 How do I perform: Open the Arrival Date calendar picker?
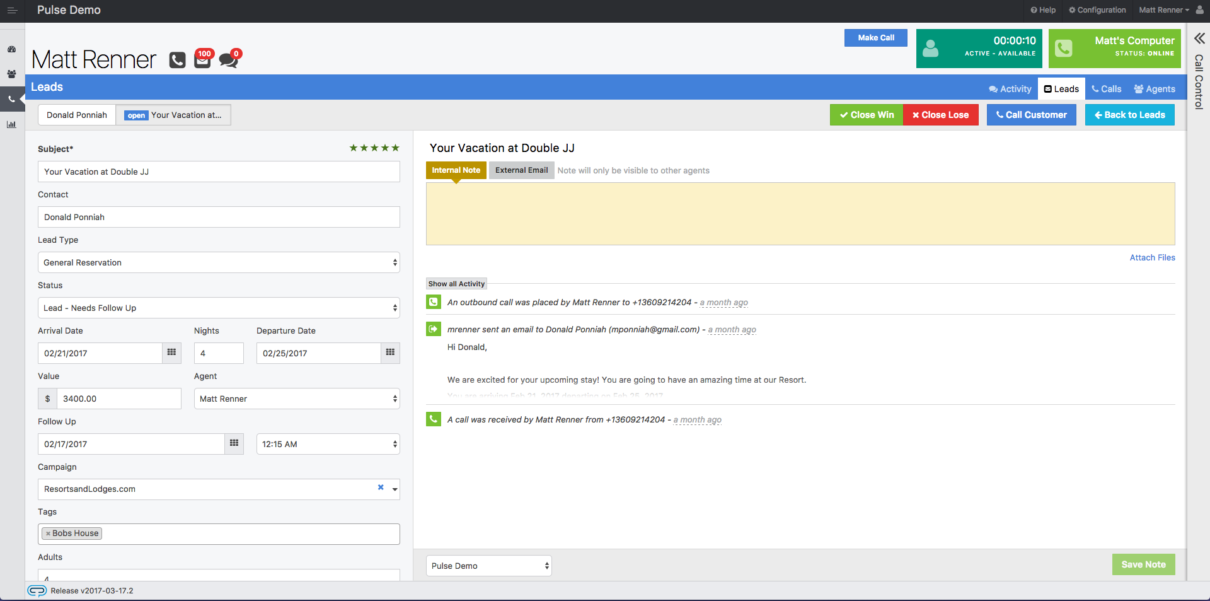pos(171,353)
